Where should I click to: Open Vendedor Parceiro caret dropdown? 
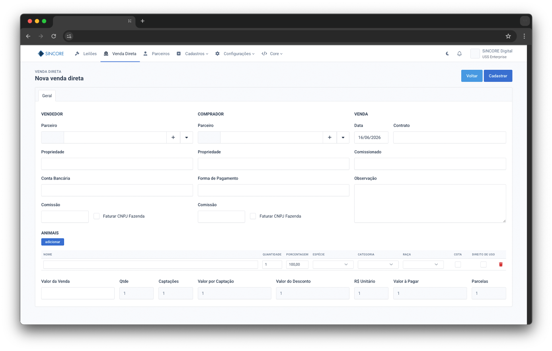coord(187,138)
